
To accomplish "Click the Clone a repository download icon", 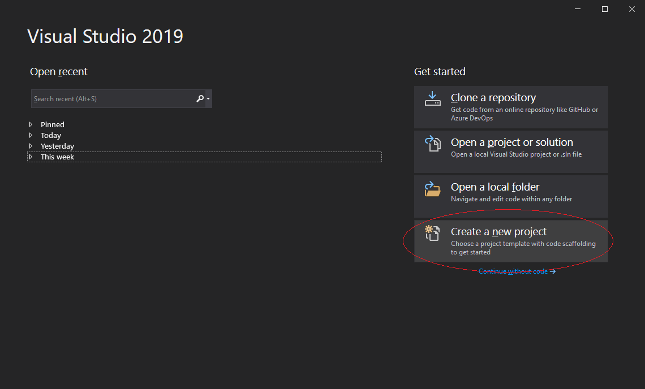I will point(432,99).
